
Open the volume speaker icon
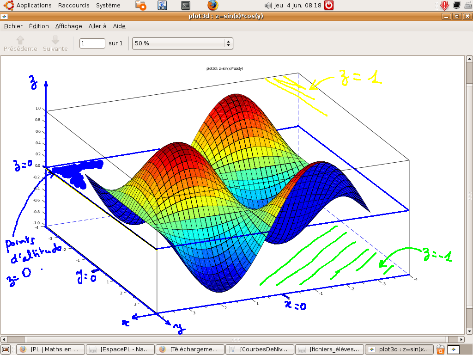pyautogui.click(x=268, y=6)
